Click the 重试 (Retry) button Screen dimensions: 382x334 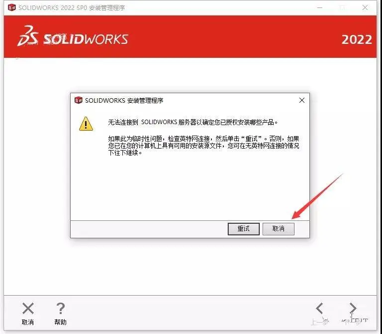coord(243,229)
